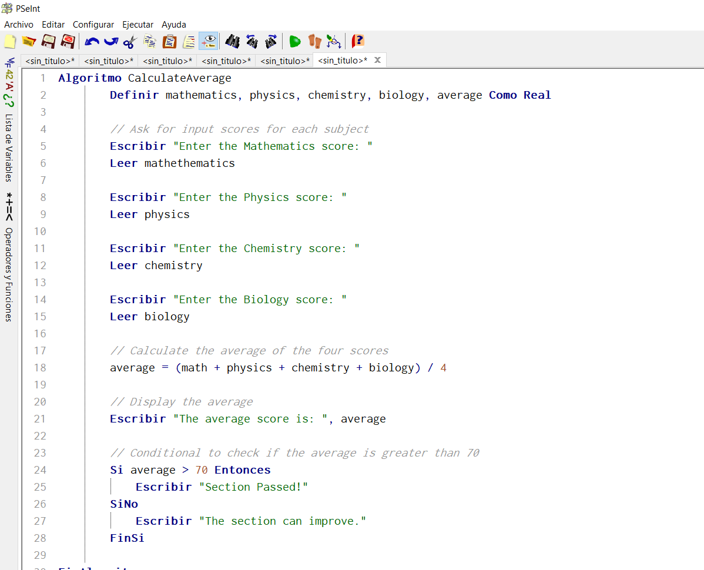Redo the last change

coord(111,41)
